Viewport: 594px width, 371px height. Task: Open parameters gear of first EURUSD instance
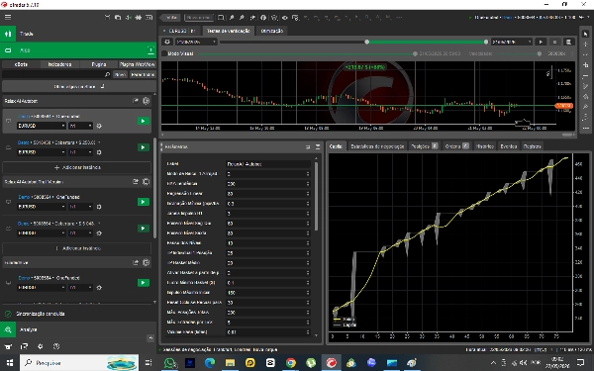click(x=99, y=126)
